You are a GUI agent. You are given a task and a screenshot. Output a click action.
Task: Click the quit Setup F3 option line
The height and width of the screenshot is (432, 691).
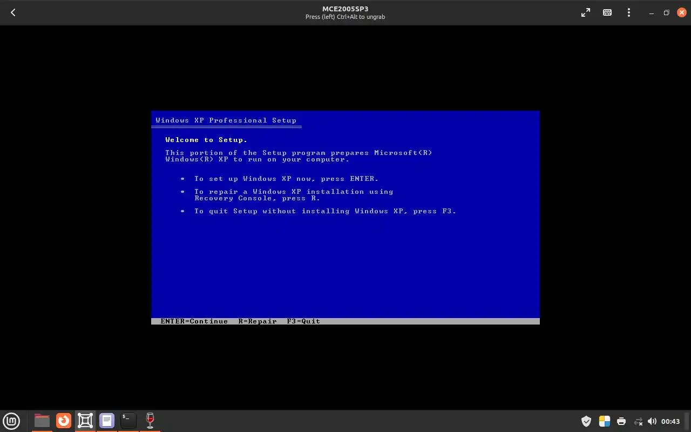click(x=326, y=211)
